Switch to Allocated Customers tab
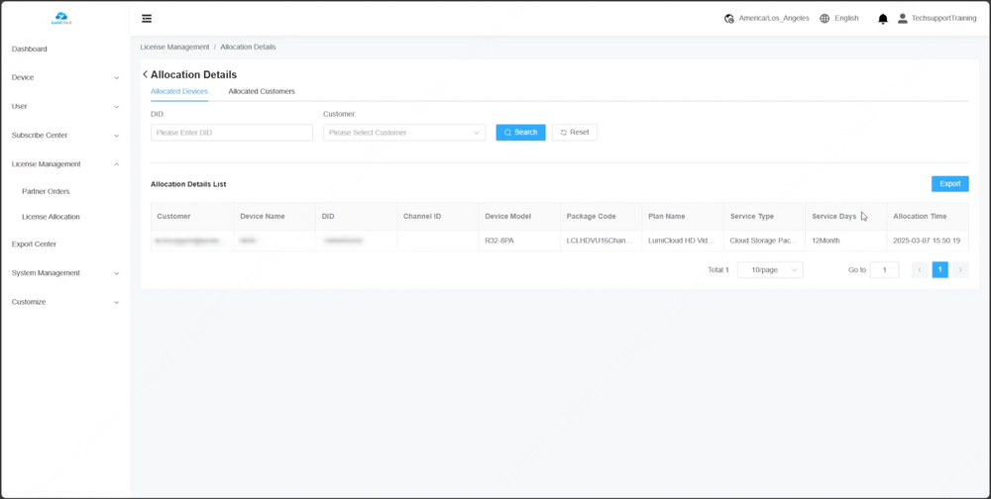Viewport: 991px width, 499px height. pos(262,91)
